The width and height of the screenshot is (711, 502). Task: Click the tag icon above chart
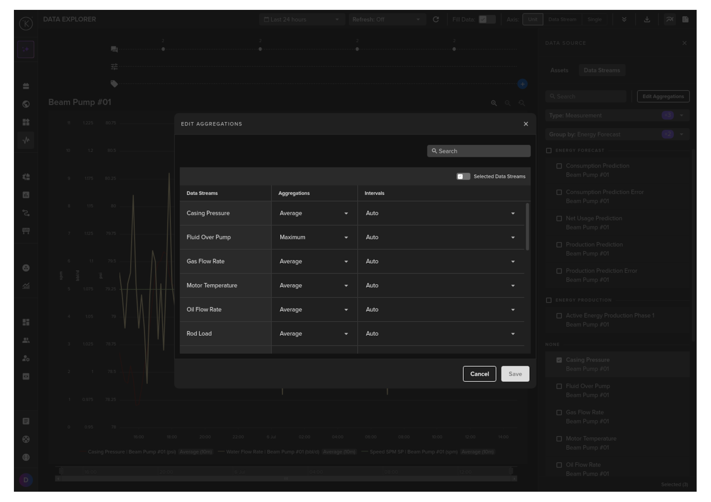pyautogui.click(x=114, y=84)
